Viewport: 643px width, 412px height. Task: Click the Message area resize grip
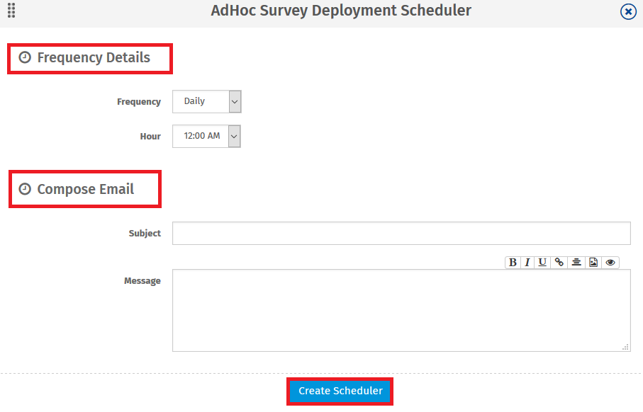[x=625, y=347]
